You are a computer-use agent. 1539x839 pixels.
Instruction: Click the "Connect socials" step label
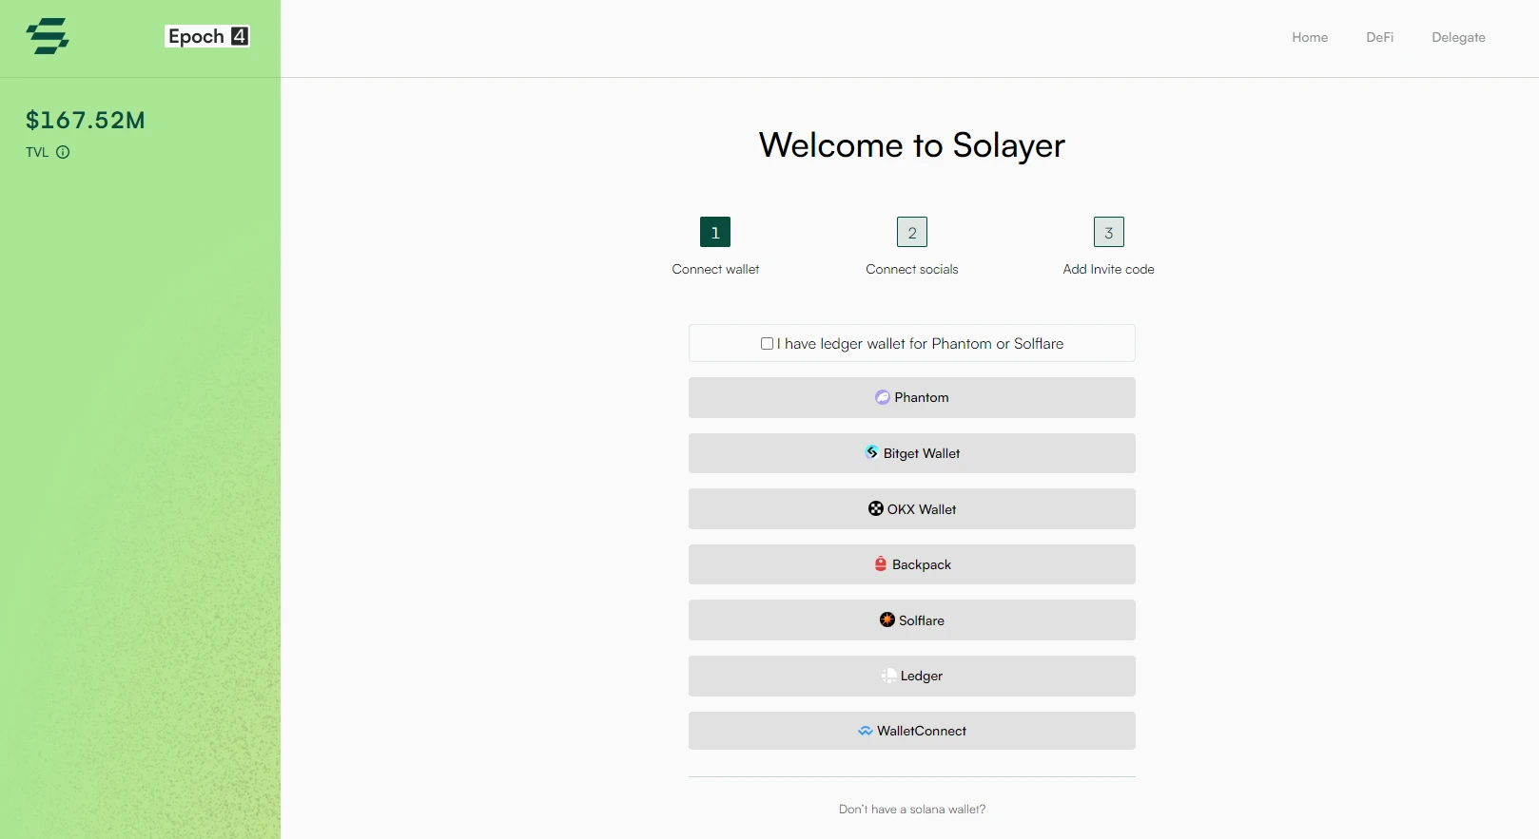click(x=912, y=269)
